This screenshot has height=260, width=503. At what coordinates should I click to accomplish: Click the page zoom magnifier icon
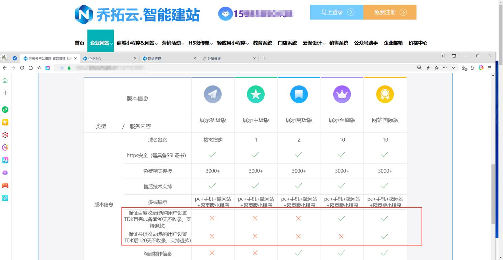[x=419, y=68]
